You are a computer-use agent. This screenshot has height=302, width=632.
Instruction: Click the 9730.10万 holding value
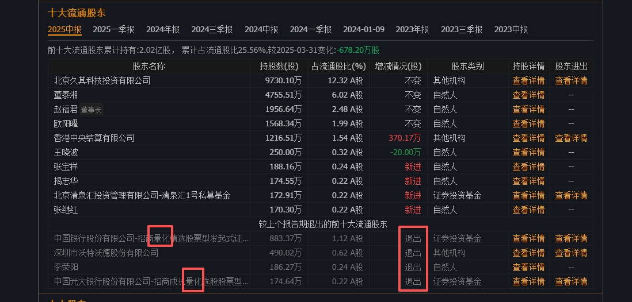click(x=283, y=80)
